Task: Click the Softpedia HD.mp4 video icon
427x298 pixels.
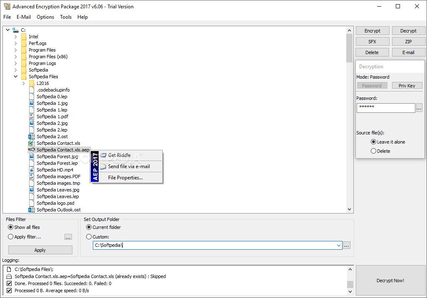Action: pos(32,170)
